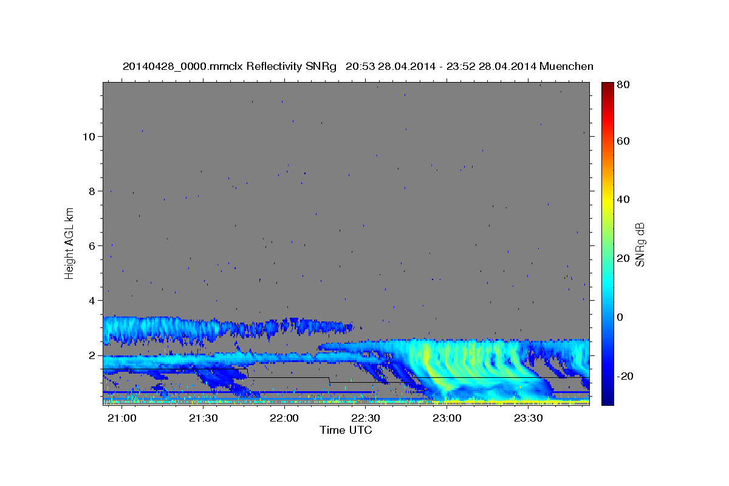
Task: Click the 21:30 time tick label
Action: tap(203, 419)
